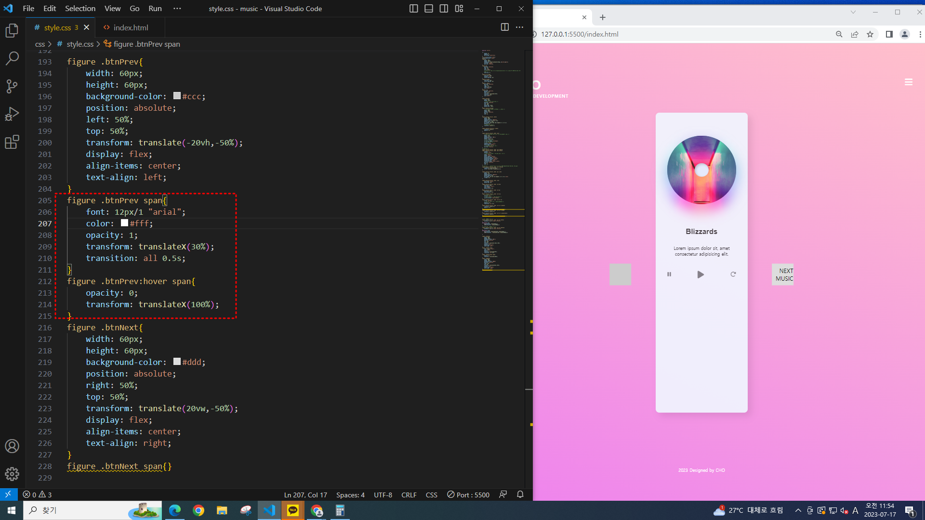The height and width of the screenshot is (520, 925).
Task: Toggle secondary side bar layout button
Action: click(444, 9)
